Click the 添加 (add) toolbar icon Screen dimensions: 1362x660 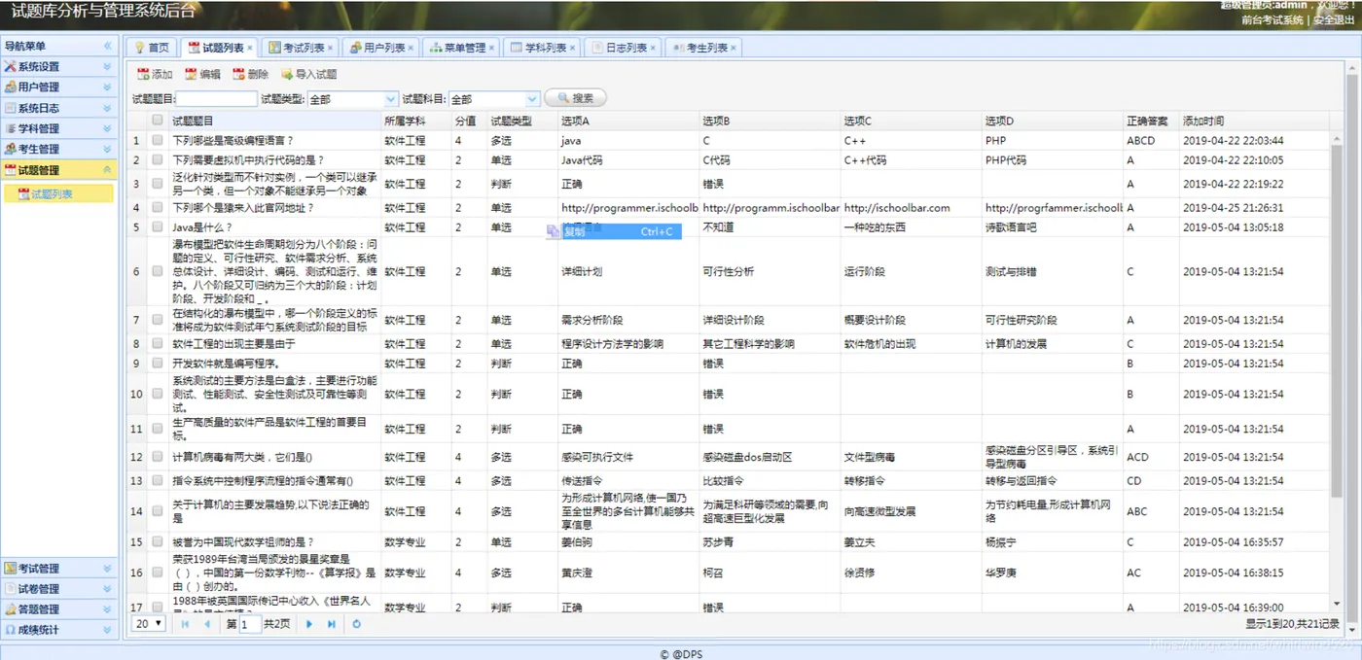click(143, 74)
